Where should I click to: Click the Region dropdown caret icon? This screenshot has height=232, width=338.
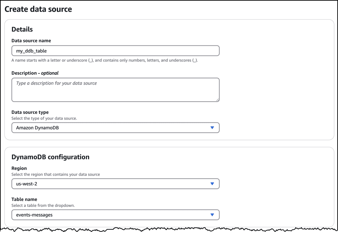point(212,184)
